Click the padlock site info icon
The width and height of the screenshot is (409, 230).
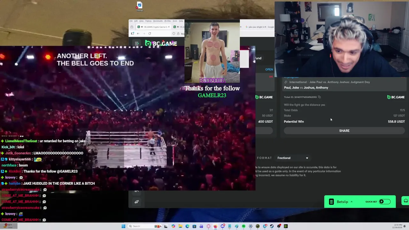pyautogui.click(x=178, y=34)
